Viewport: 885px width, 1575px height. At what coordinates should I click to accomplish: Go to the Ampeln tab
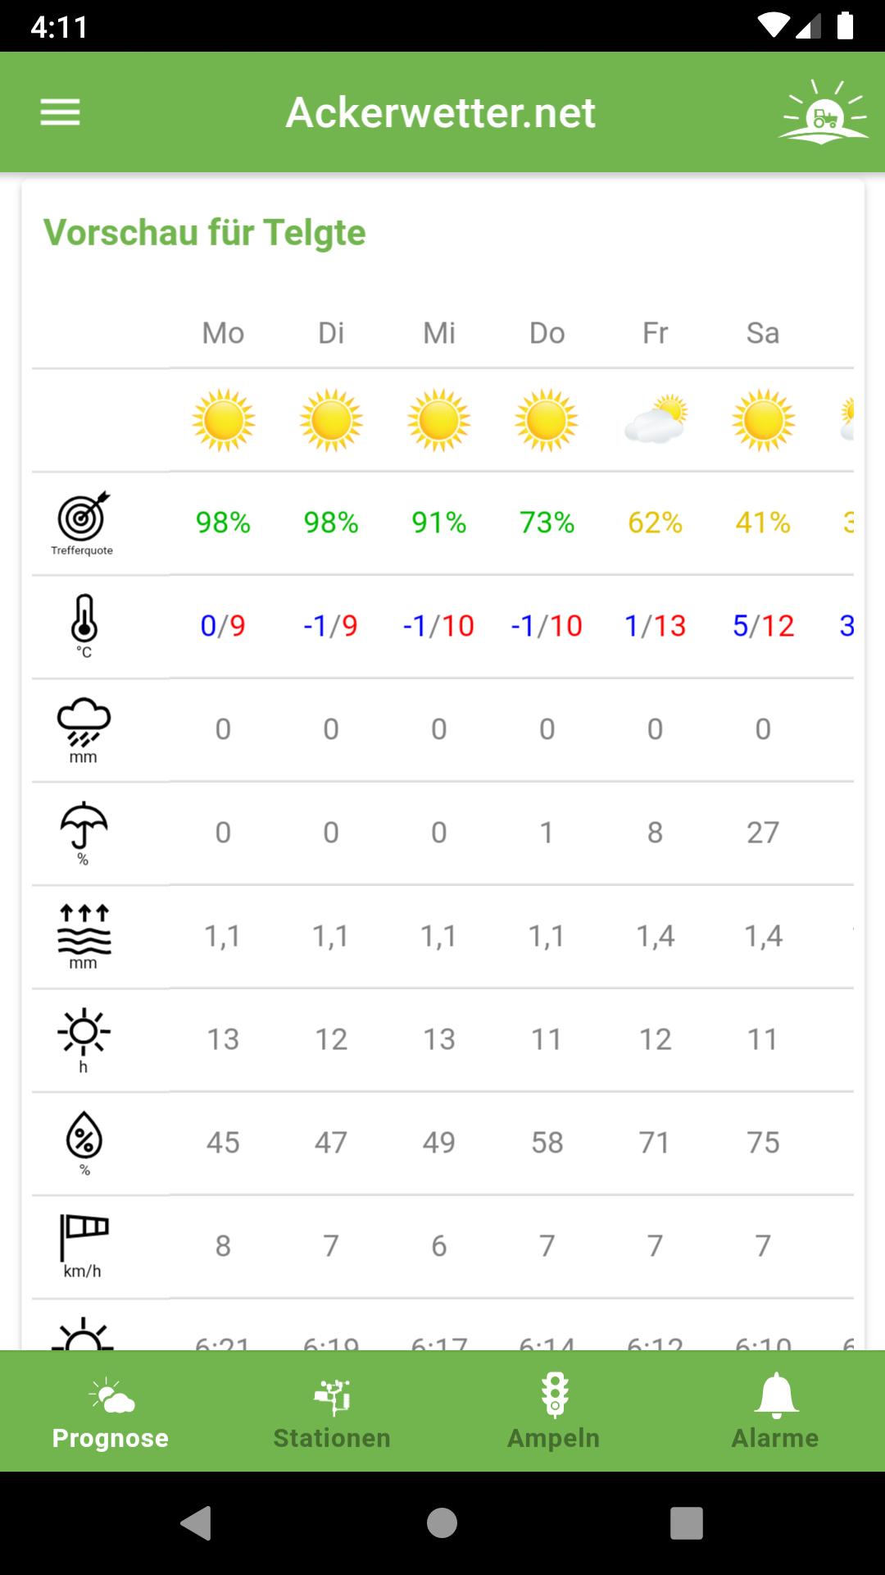click(553, 1411)
